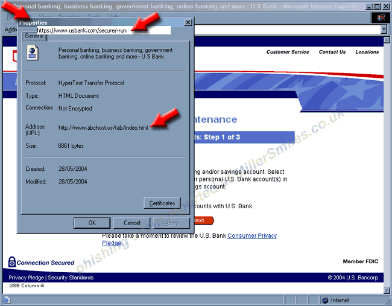The height and width of the screenshot is (306, 392).
Task: Click the Internet zone globe icon
Action: pyautogui.click(x=325, y=300)
